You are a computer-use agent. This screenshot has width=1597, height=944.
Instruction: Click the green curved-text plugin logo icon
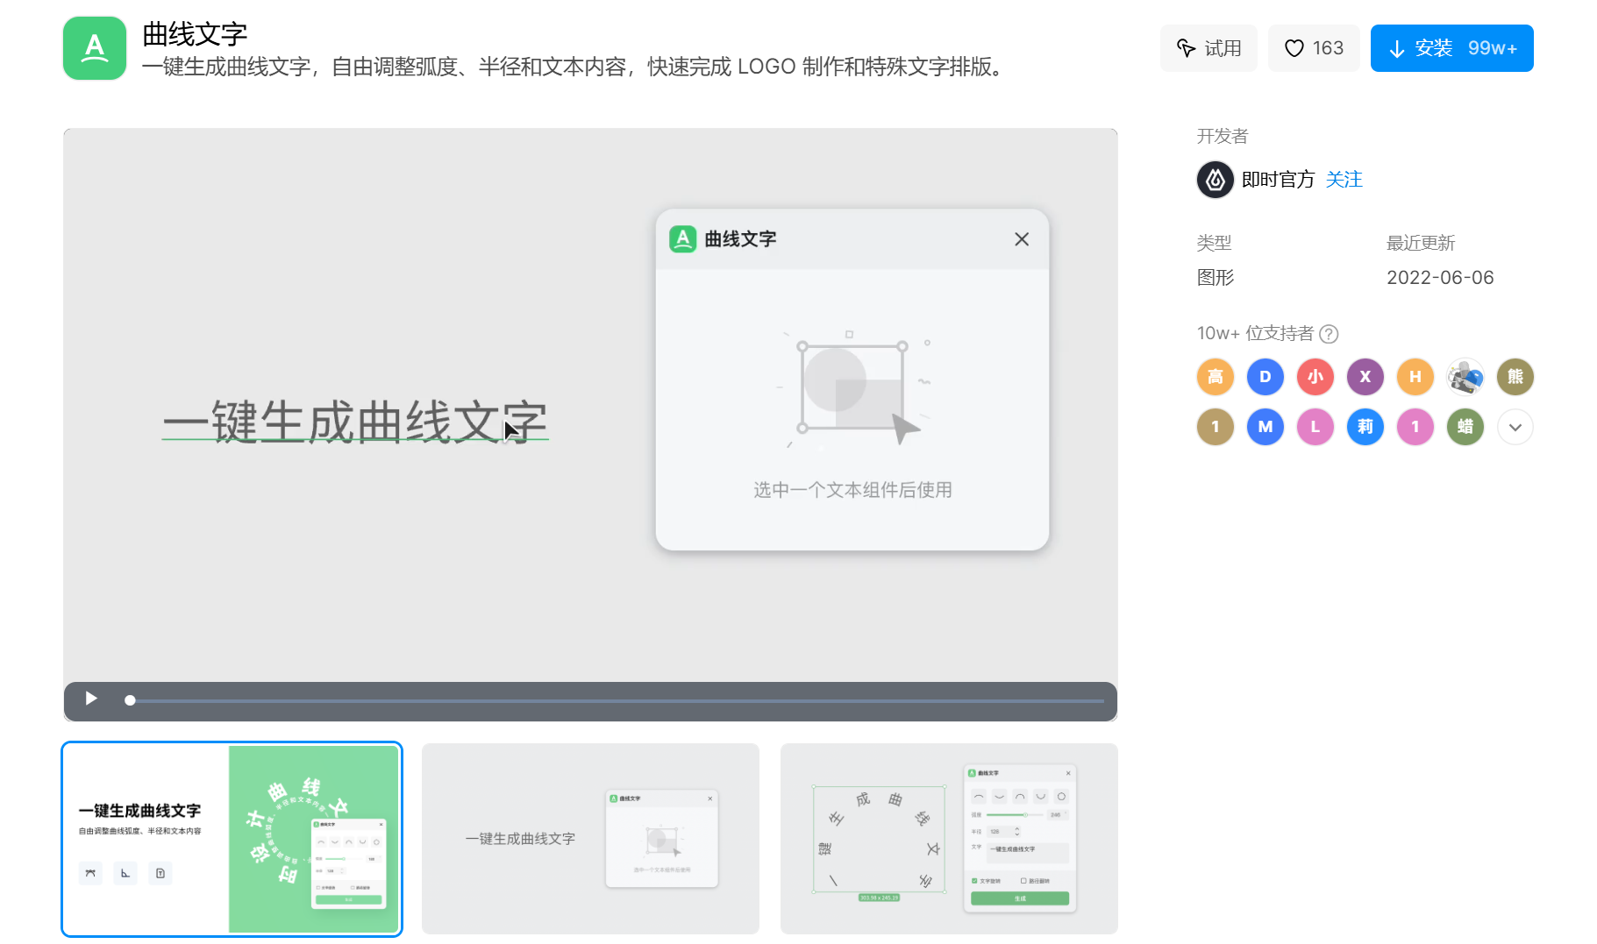tap(95, 48)
